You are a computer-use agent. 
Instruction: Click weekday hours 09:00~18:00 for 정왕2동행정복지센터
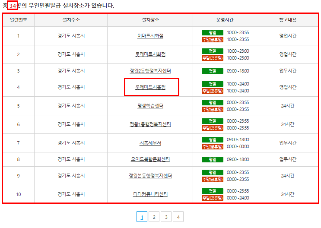(238, 71)
